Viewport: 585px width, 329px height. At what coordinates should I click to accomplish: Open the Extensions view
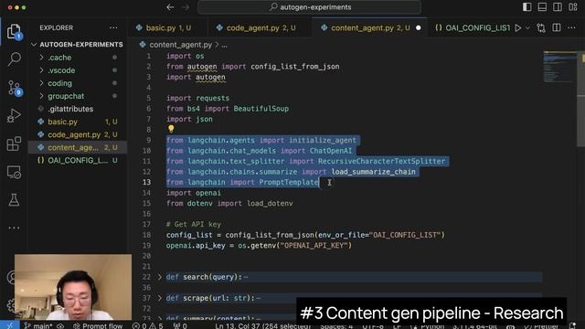click(15, 143)
